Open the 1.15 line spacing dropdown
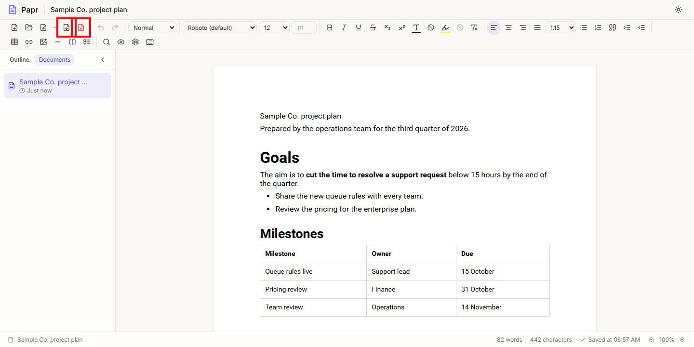Image resolution: width=694 pixels, height=347 pixels. click(x=561, y=27)
